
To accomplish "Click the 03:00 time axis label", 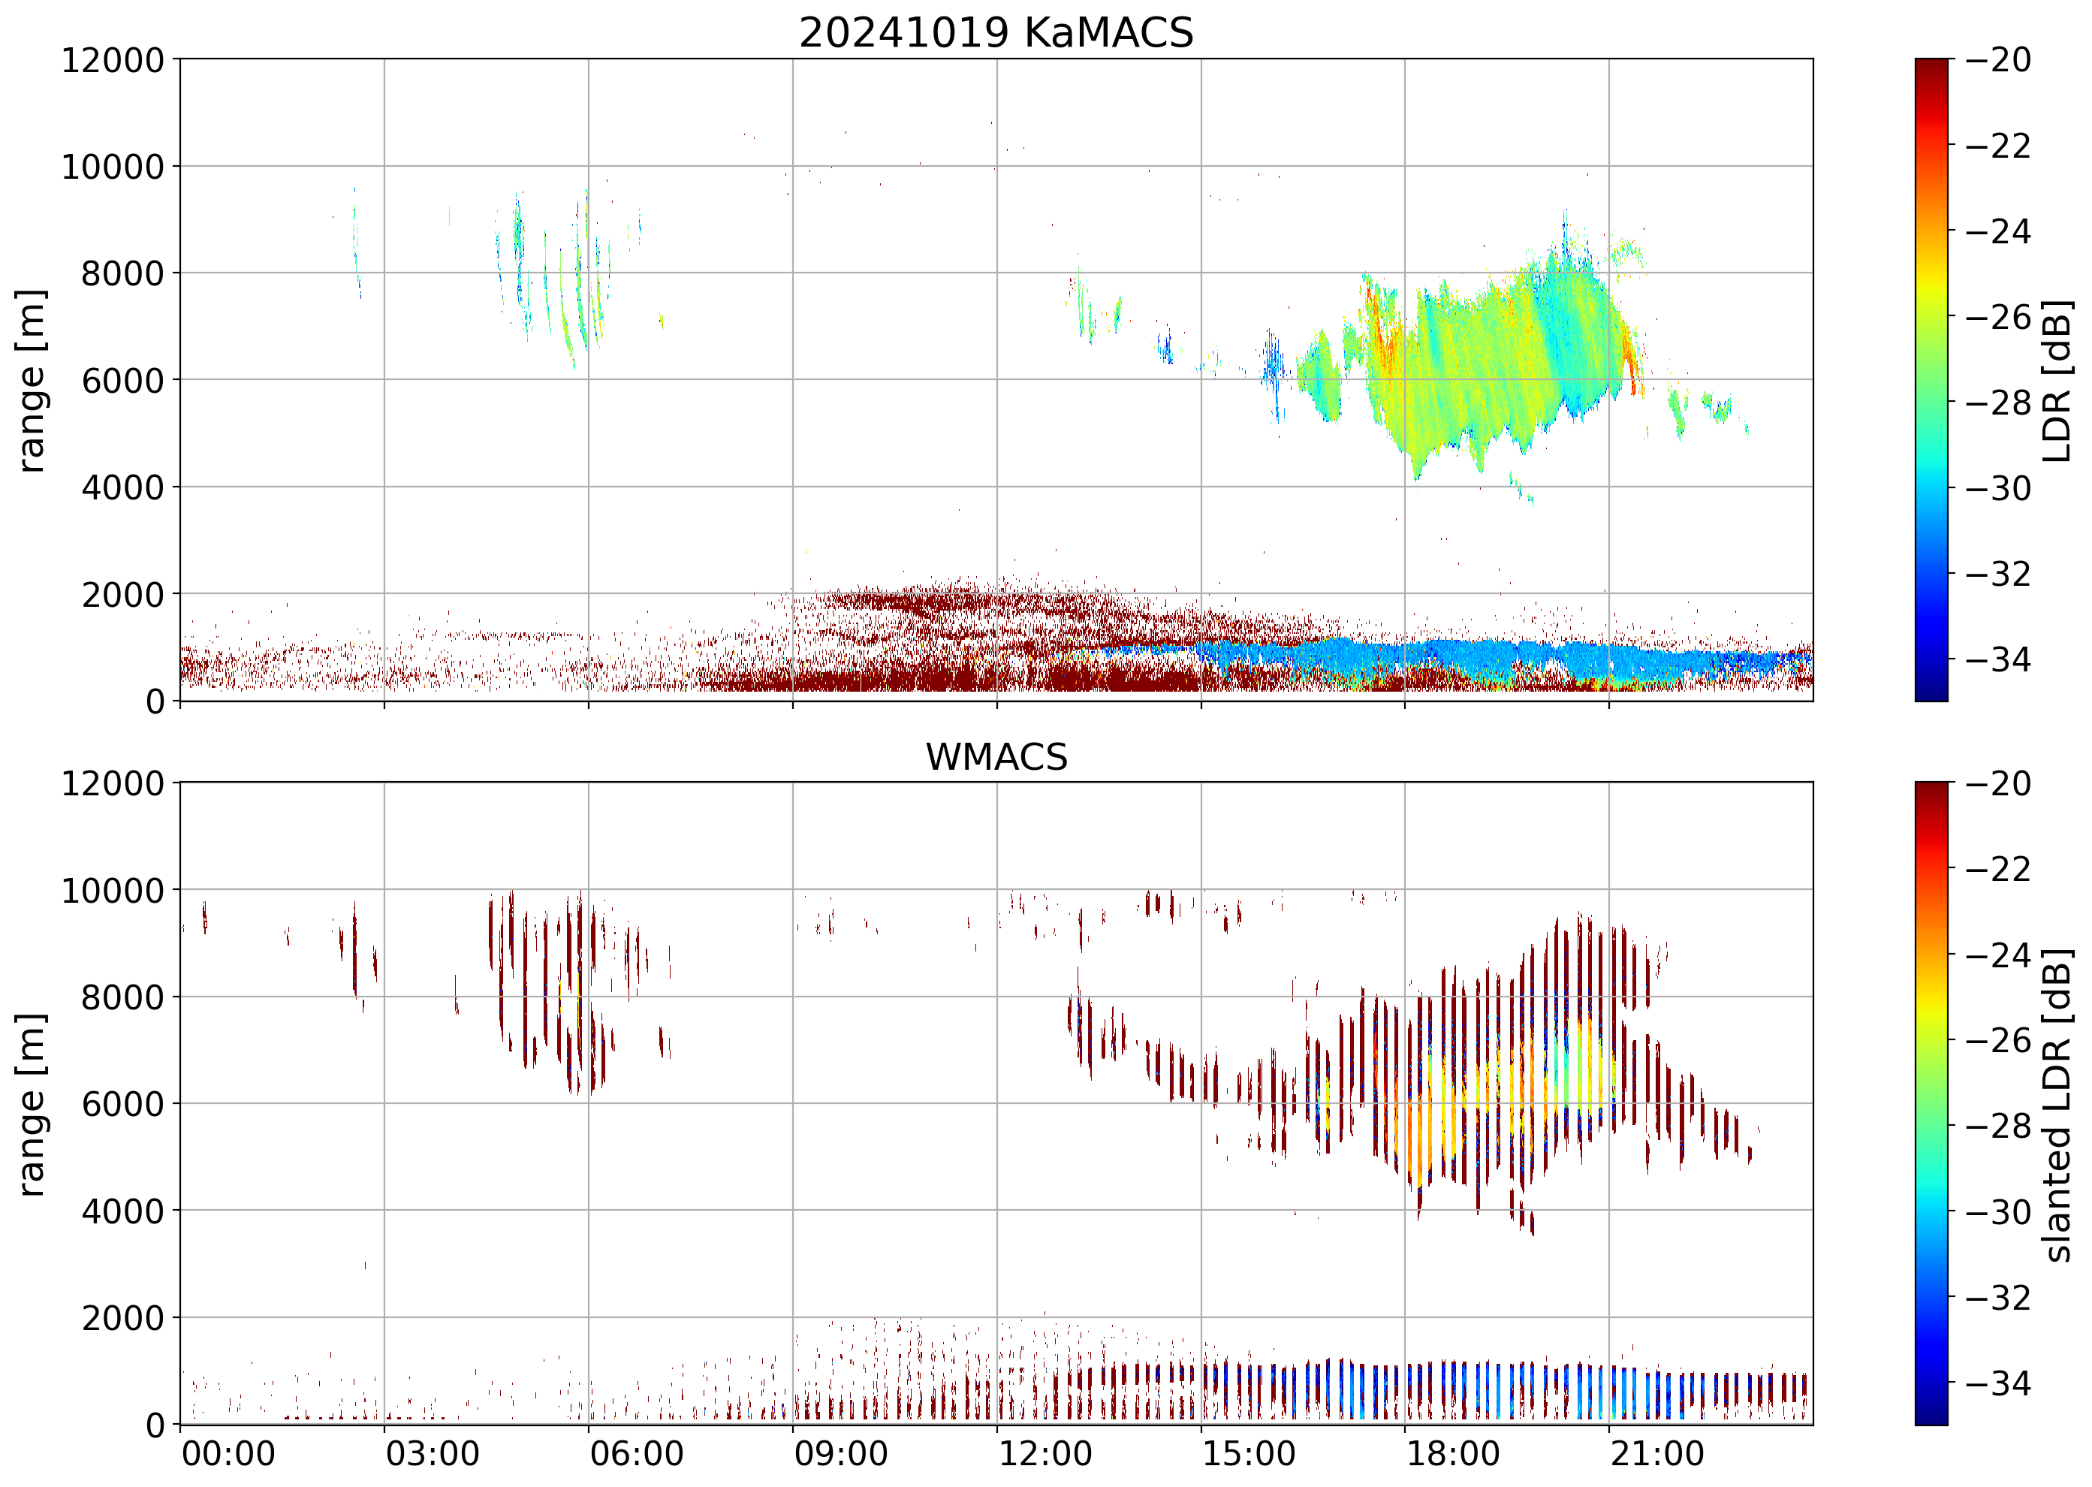I will [x=432, y=1453].
